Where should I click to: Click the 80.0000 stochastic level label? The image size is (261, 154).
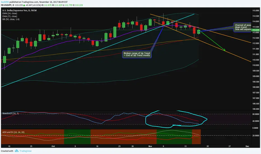255,114
